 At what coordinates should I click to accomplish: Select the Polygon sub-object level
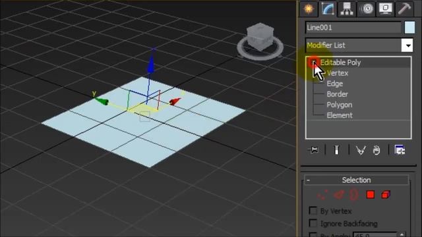[340, 105]
